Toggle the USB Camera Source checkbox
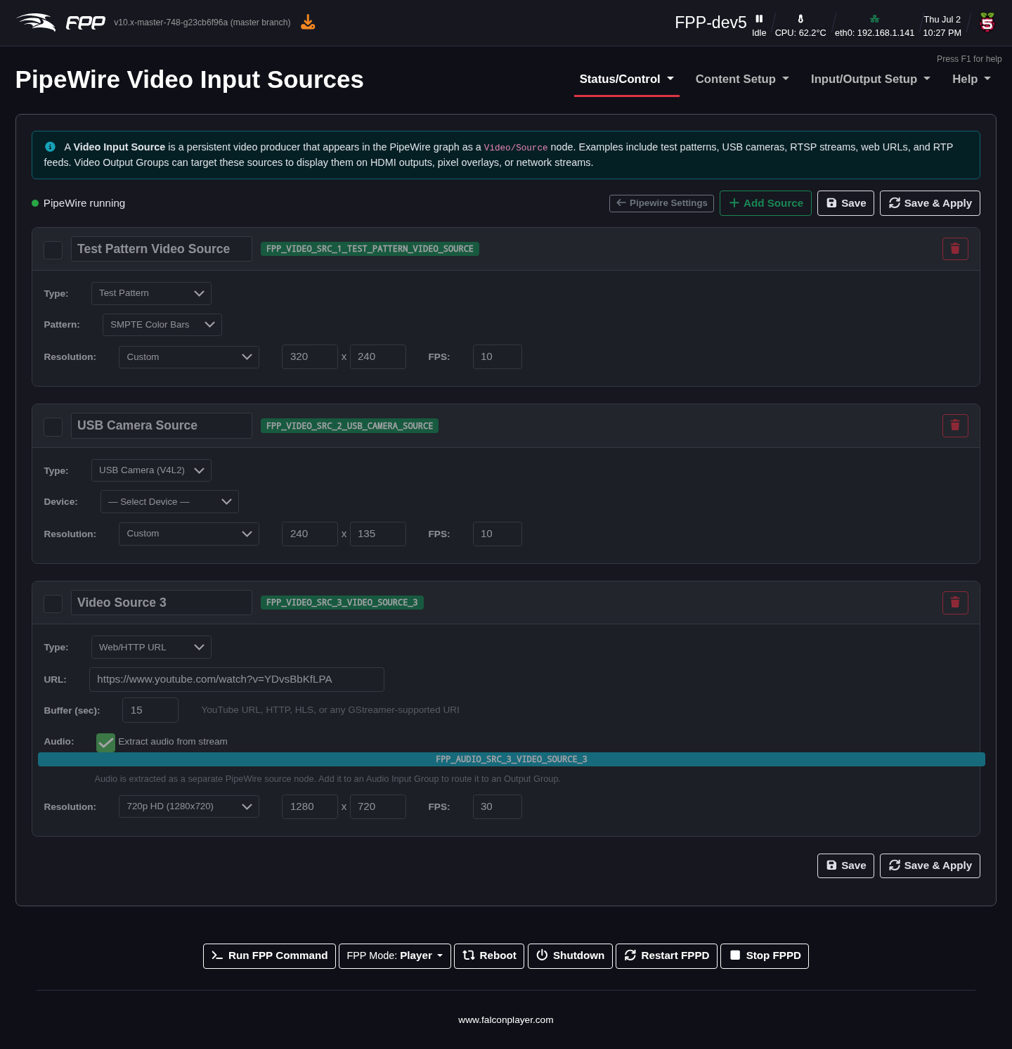 (53, 427)
